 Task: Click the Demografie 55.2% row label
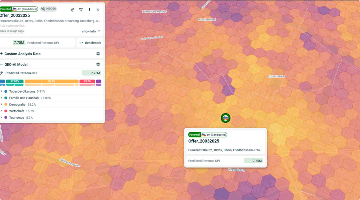coord(22,104)
